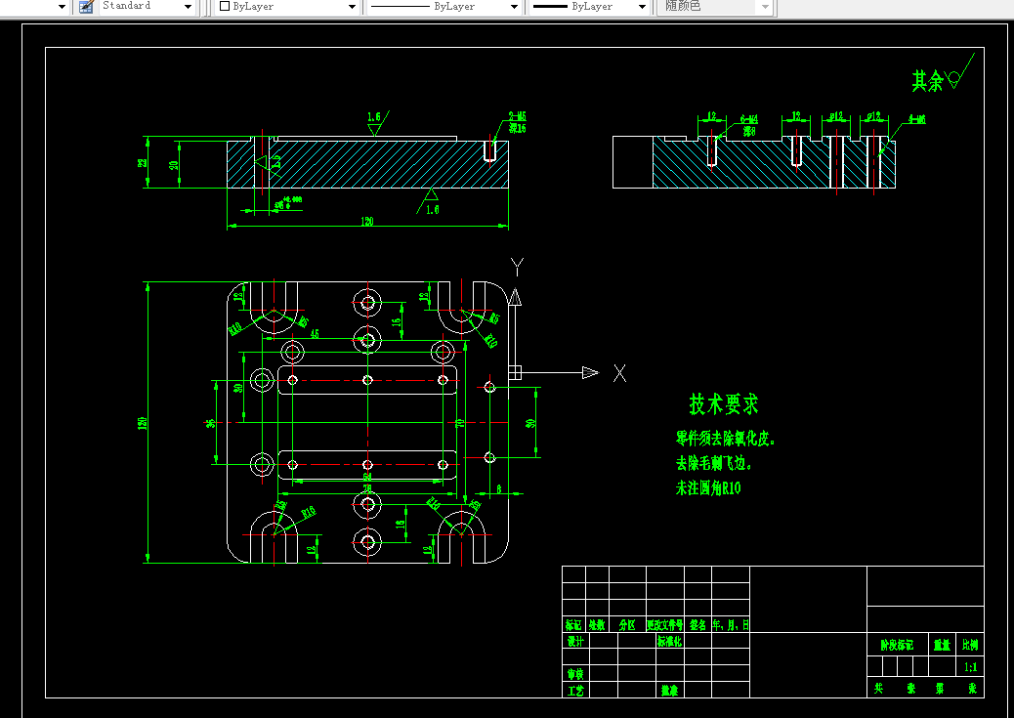Select the 去除毛刺飞边 note text
Screen dimensions: 1014x718
tap(714, 463)
